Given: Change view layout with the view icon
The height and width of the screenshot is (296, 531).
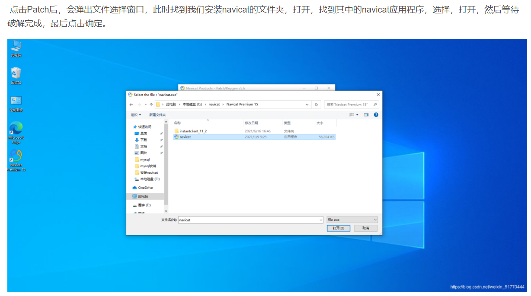Looking at the screenshot, I should coord(352,115).
